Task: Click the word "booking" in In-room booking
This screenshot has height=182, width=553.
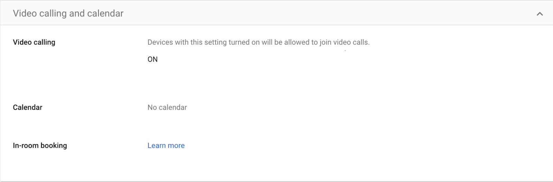Action: (x=54, y=145)
